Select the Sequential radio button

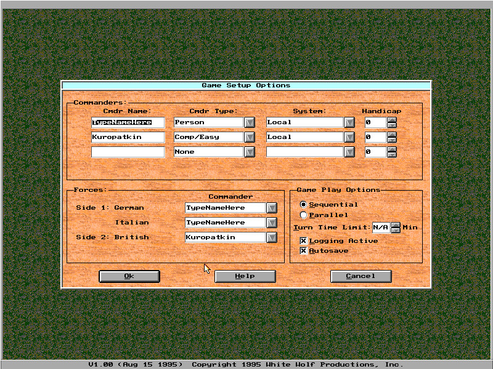click(303, 205)
